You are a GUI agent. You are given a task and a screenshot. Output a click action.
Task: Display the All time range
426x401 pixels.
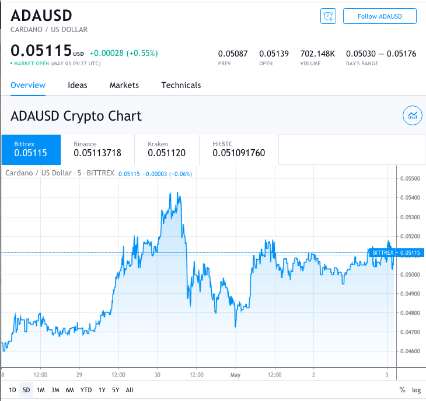130,390
